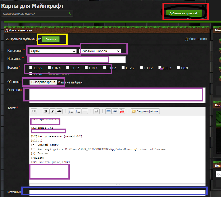
Task: Insert a line break
Action: 96,111
